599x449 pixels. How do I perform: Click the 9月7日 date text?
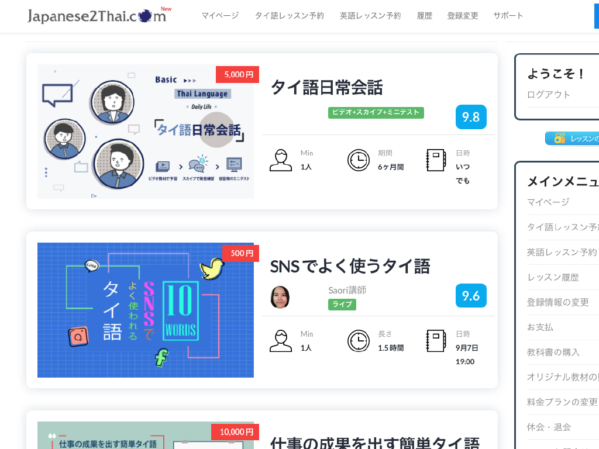click(467, 348)
